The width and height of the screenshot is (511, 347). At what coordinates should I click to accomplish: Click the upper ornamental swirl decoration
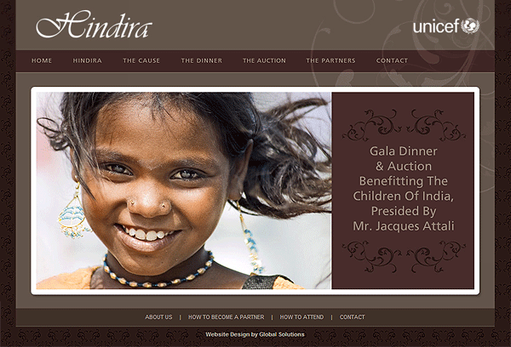[404, 125]
